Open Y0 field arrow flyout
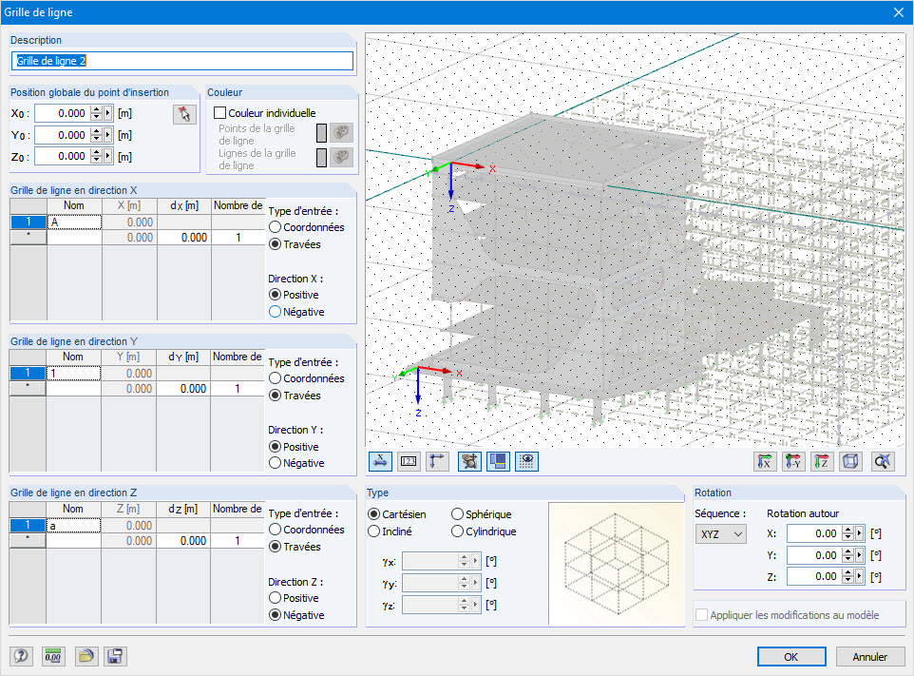The width and height of the screenshot is (914, 676). pos(108,135)
